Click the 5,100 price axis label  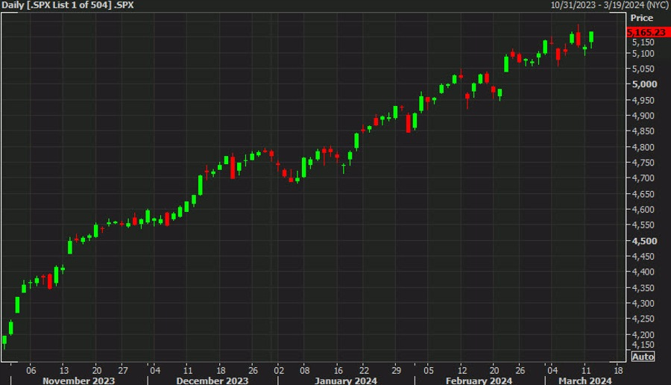tap(643, 54)
